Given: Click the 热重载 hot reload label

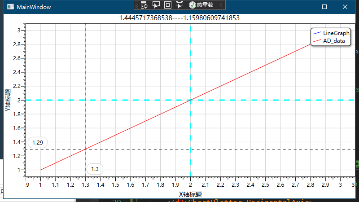Looking at the screenshot, I should pos(205,5).
